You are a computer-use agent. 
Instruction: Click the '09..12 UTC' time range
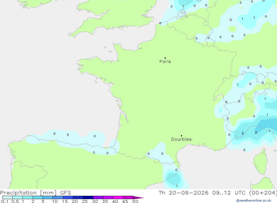pos(229,193)
